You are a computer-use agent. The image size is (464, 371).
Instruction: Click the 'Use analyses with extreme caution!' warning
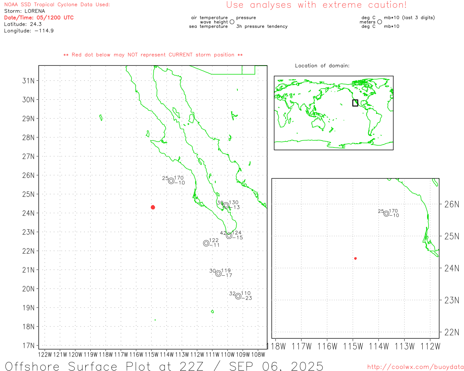pyautogui.click(x=316, y=5)
